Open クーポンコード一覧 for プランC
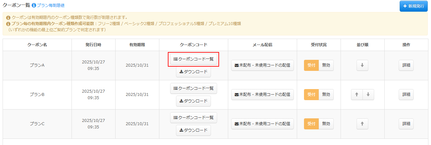Image resolution: width=431 pixels, height=145 pixels. [x=193, y=118]
